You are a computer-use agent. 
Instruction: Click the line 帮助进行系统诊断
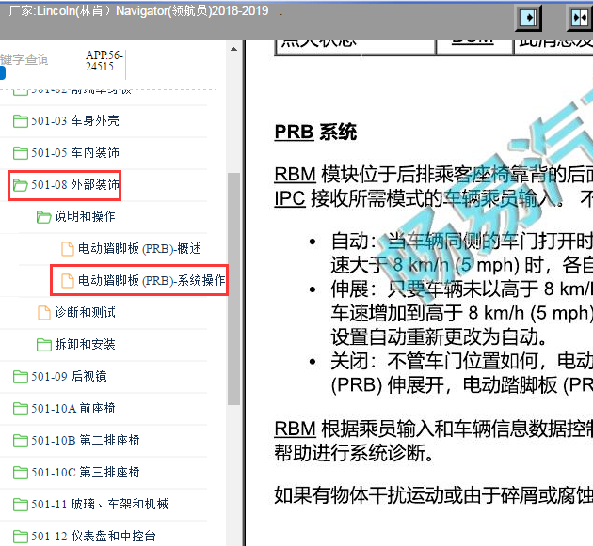(354, 453)
